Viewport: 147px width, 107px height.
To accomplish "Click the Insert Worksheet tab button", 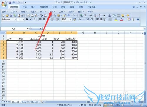I will (42, 102).
